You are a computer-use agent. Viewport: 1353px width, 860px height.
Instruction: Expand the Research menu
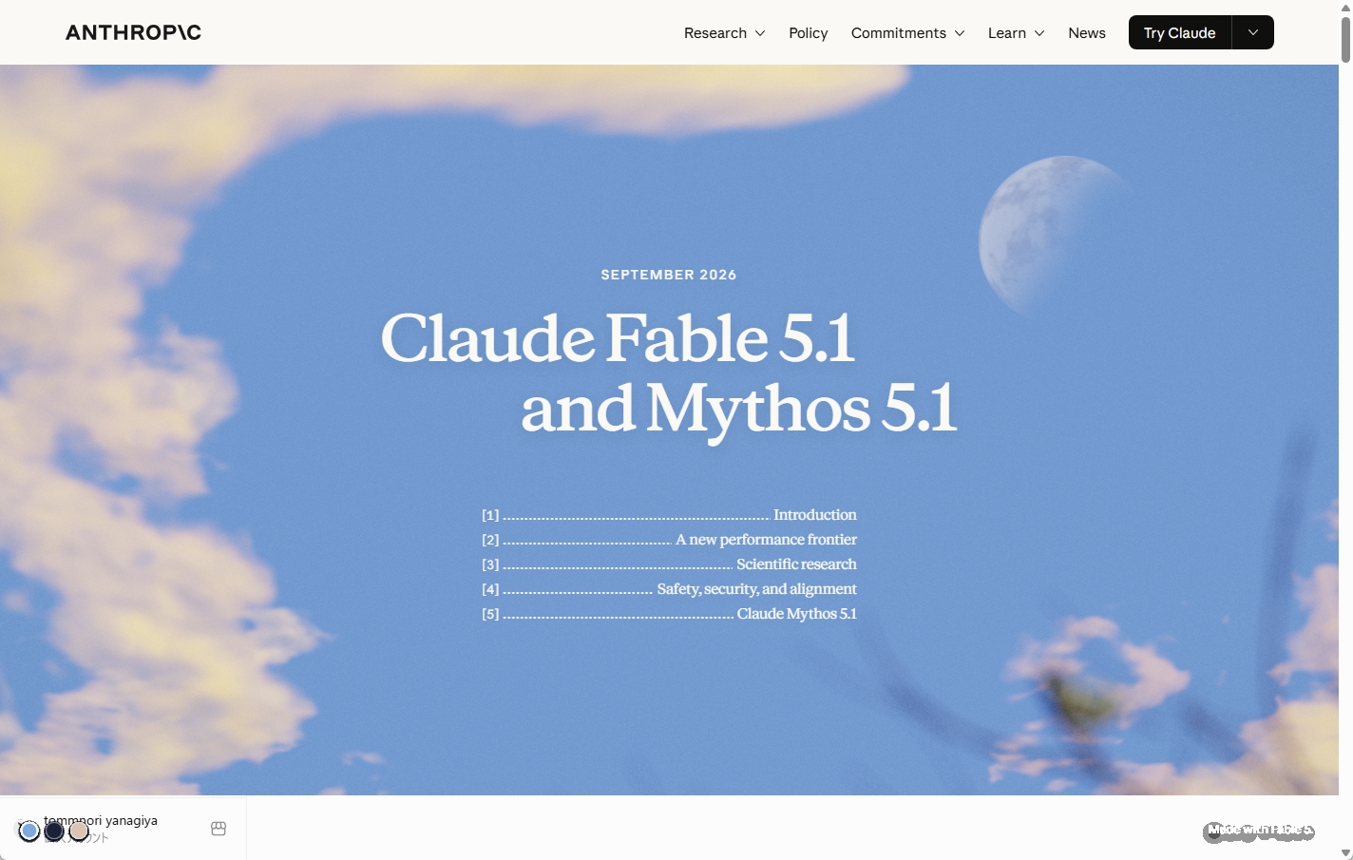724,33
